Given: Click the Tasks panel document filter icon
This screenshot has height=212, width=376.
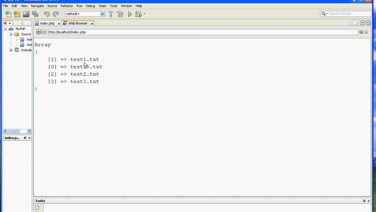Looking at the screenshot, I should pyautogui.click(x=37, y=207).
